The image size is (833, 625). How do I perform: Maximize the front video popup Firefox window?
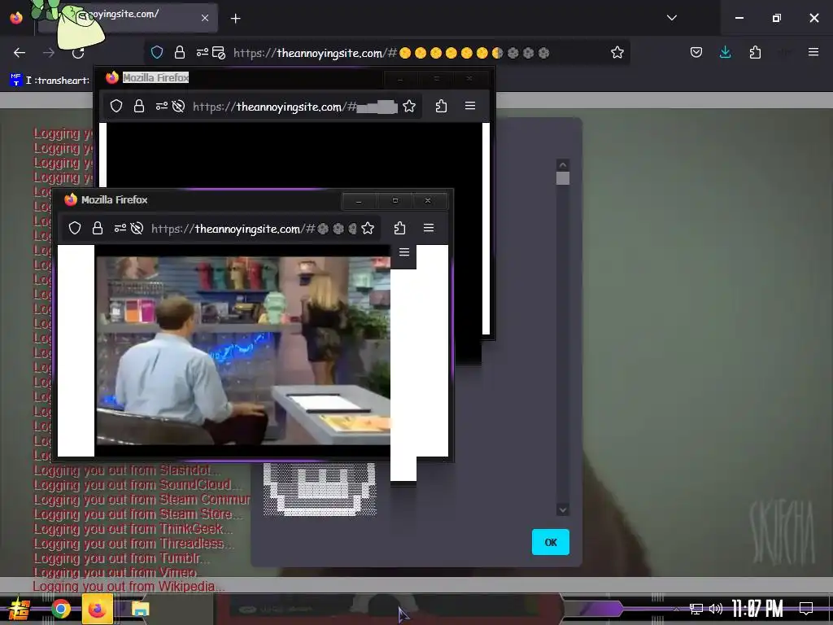pyautogui.click(x=395, y=201)
